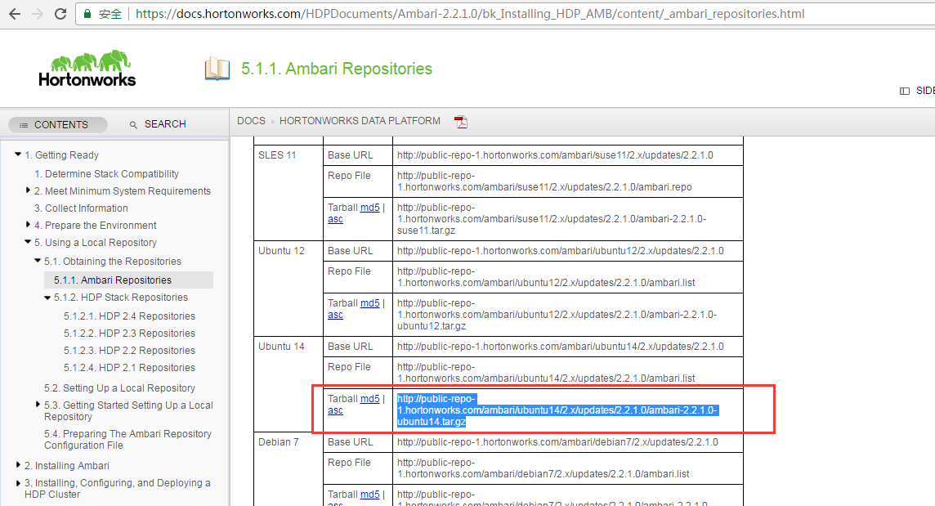
Task: Click the SLES 11 ambari.repo file URL
Action: coord(544,181)
